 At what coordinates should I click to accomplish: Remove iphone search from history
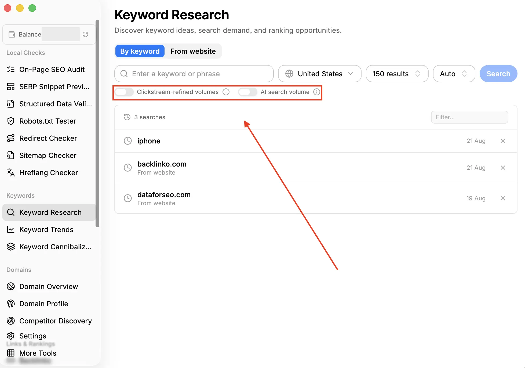(503, 141)
